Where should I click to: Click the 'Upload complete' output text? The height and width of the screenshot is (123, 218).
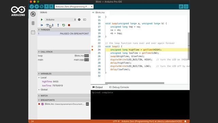click(102, 93)
